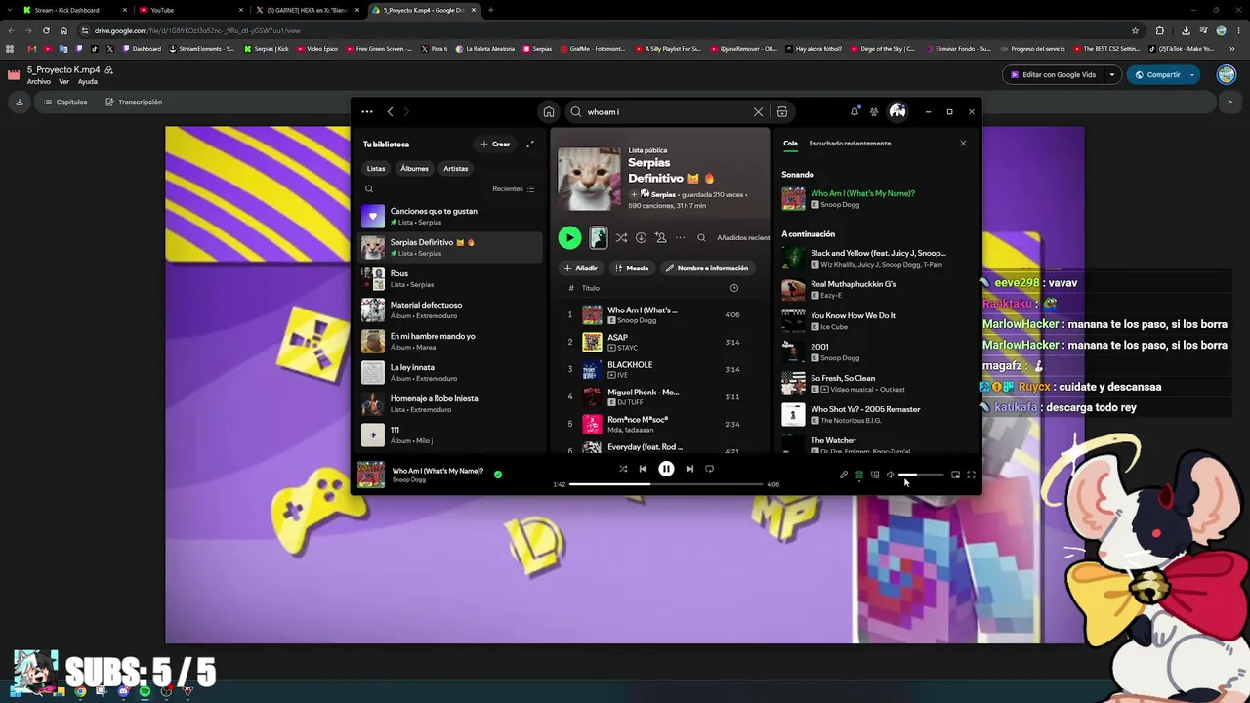
Task: Skip to the next track
Action: (689, 469)
